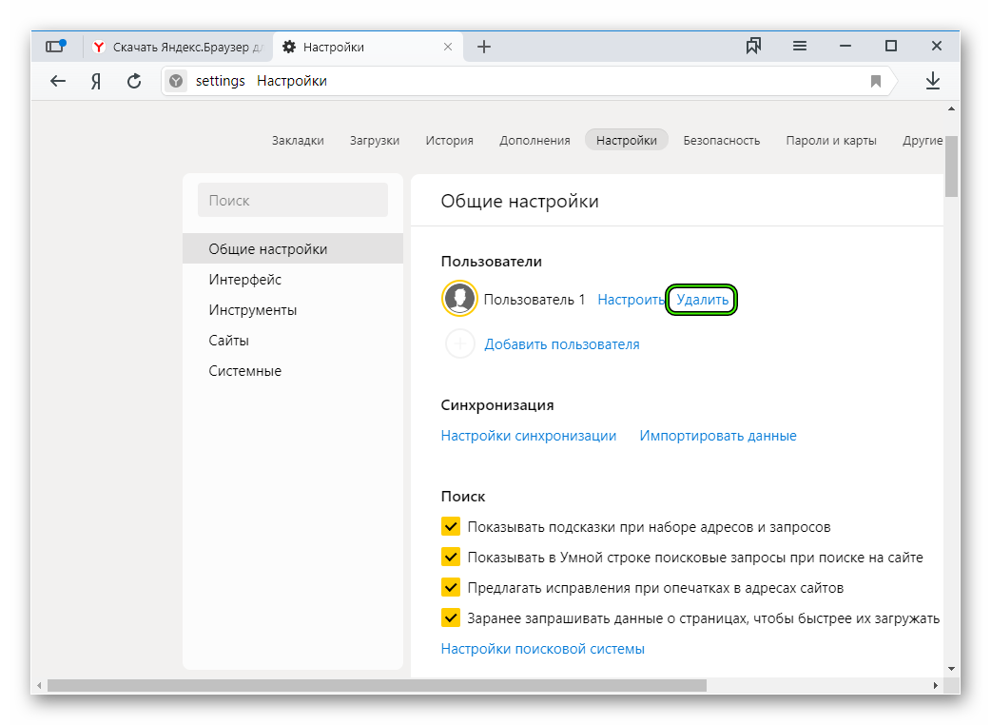This screenshot has height=725, width=991.
Task: Open Настройки синхронизации link
Action: point(529,436)
